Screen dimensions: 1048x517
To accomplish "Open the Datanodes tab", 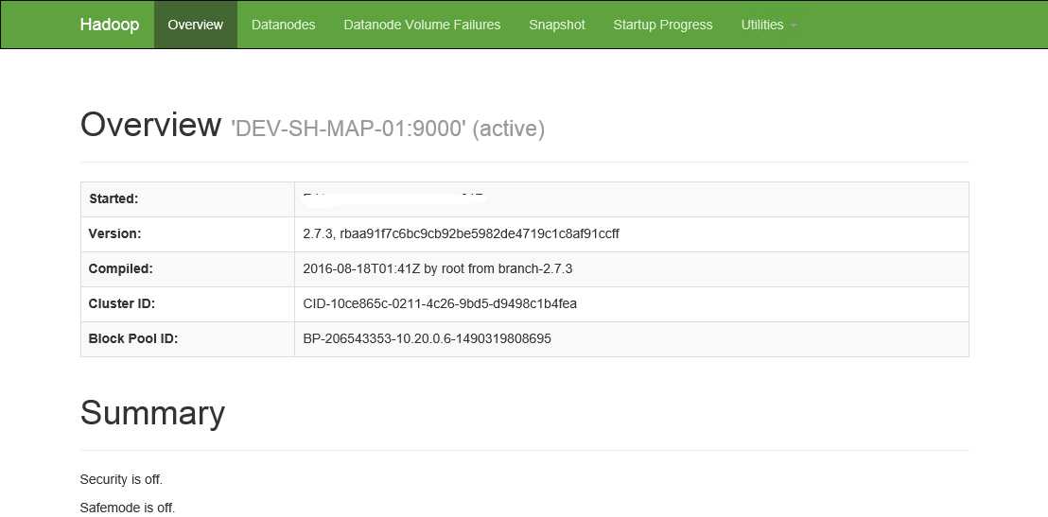I will tap(284, 25).
